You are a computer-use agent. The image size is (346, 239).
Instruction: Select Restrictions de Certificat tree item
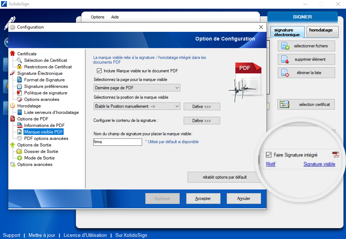[48, 67]
